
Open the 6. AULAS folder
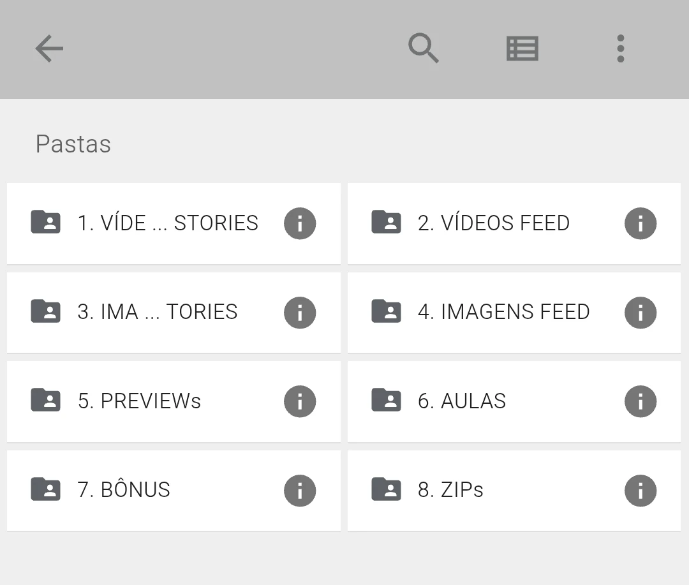462,401
